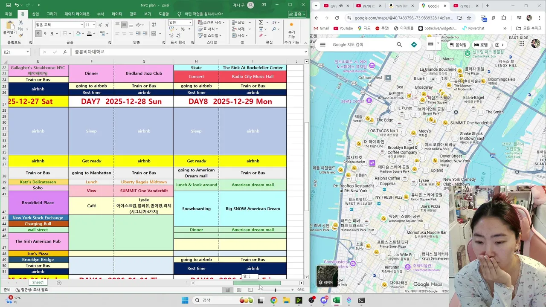Click the Insert Function fx icon
Screen dimensions: 546x307
65,52
